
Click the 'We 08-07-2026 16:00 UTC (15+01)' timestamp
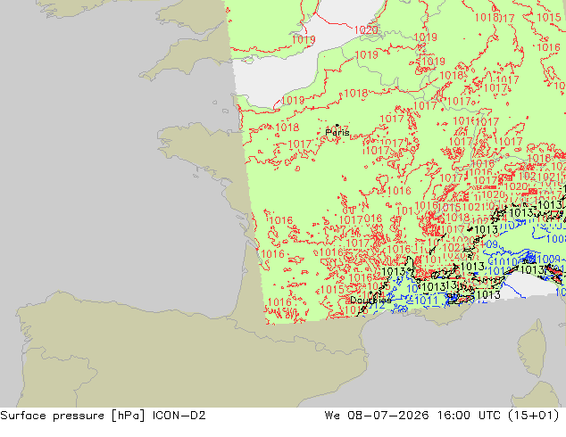click(x=442, y=416)
